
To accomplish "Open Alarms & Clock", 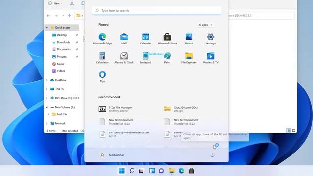I will [x=124, y=58].
